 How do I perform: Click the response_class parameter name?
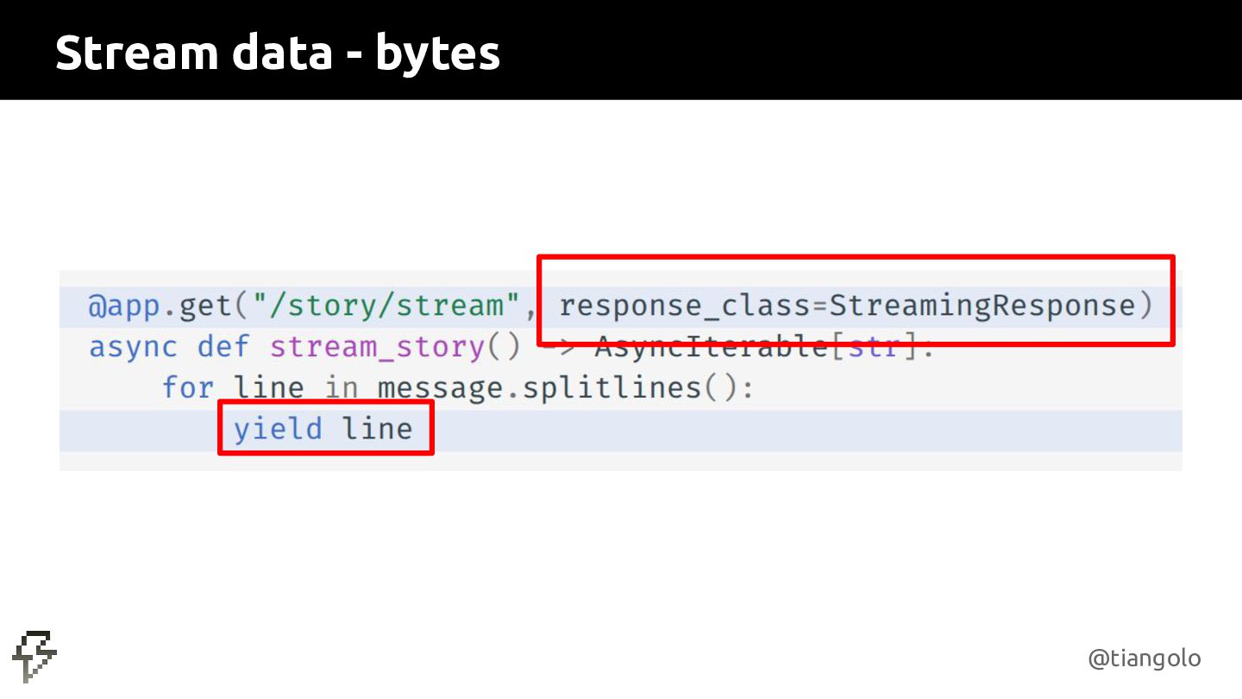pyautogui.click(x=682, y=305)
